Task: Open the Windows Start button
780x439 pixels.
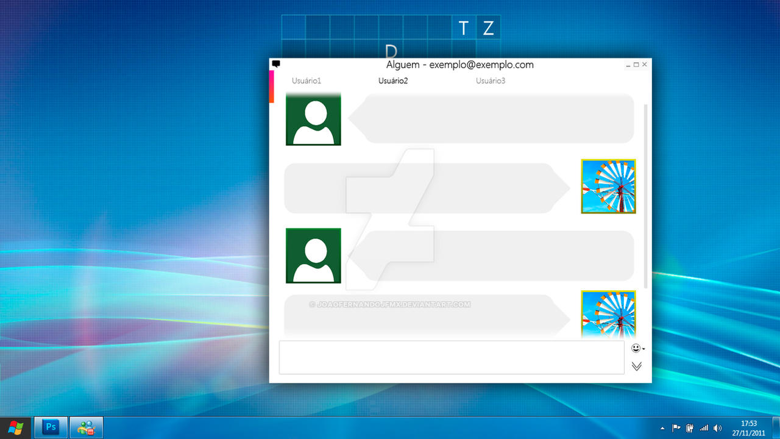Action: (16, 427)
